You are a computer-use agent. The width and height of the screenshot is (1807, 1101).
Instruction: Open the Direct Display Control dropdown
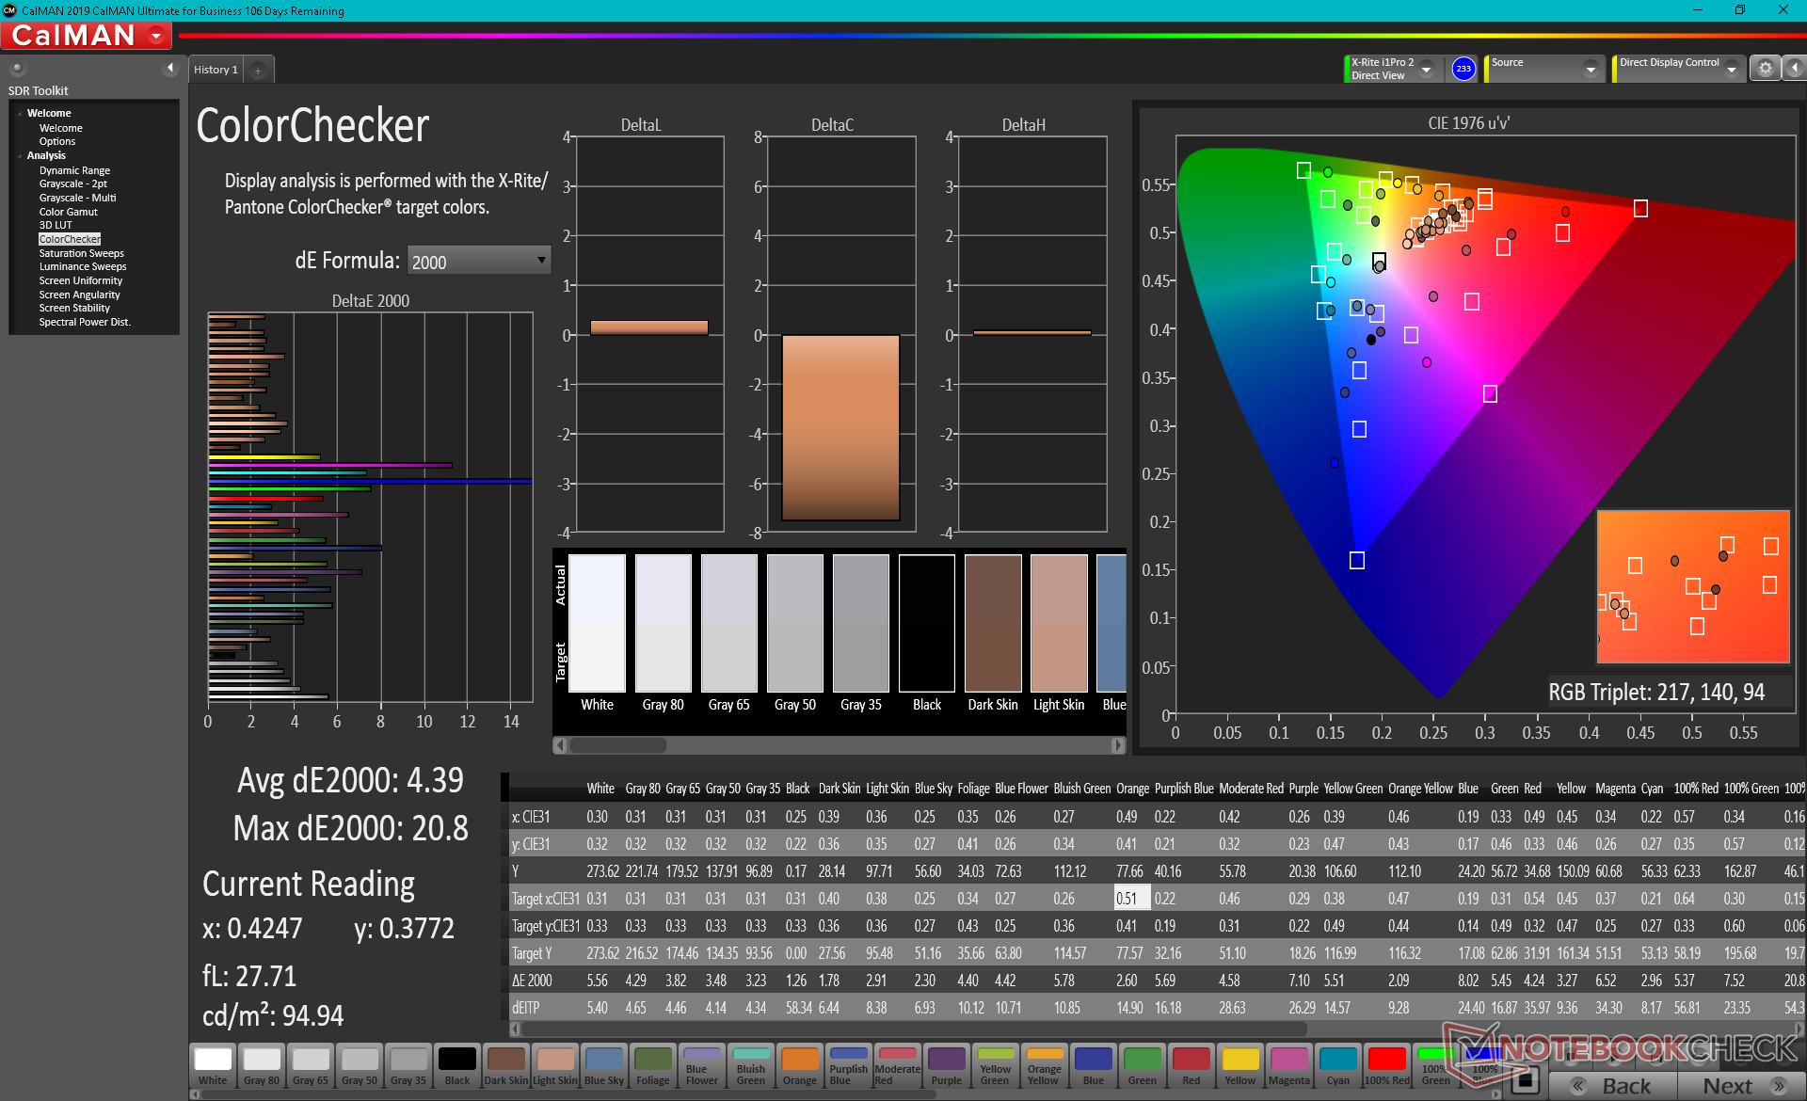coord(1731,69)
